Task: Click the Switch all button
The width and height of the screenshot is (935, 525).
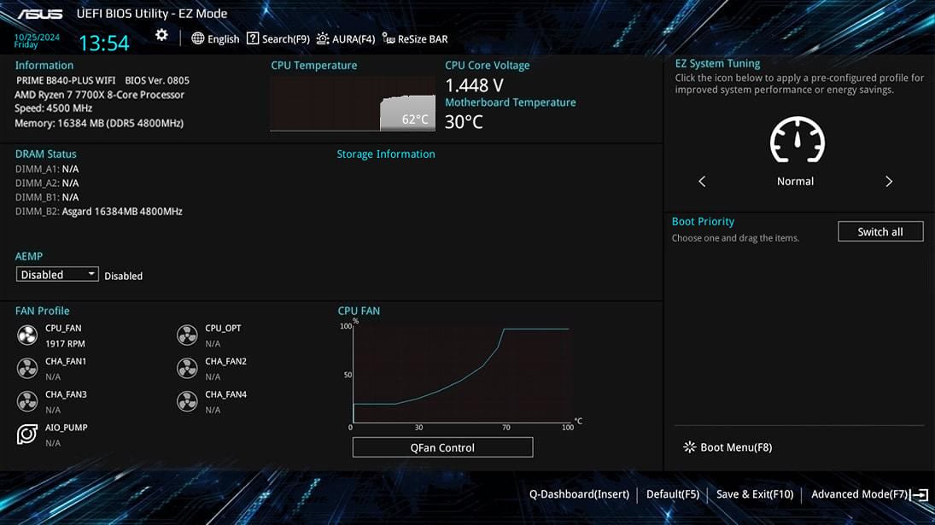Action: (880, 232)
